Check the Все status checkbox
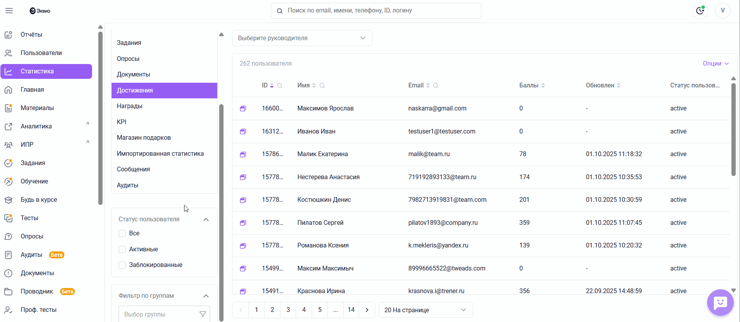This screenshot has width=740, height=322. tap(122, 233)
